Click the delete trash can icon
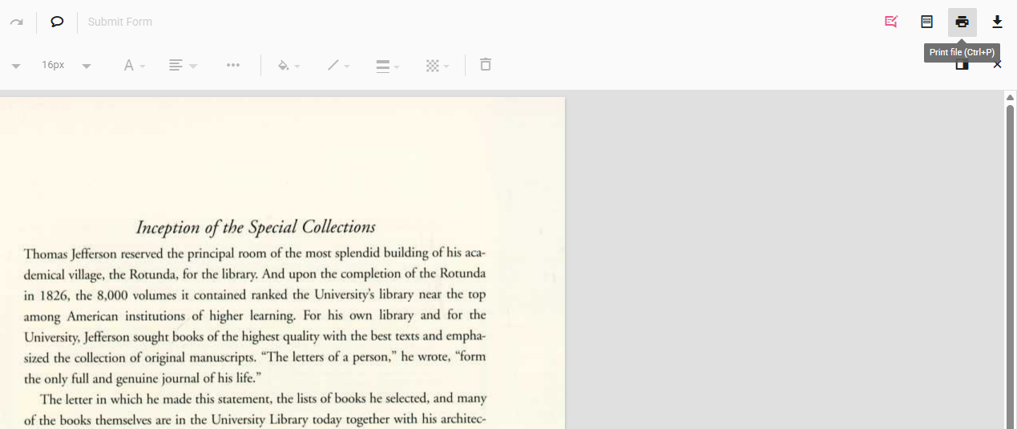The height and width of the screenshot is (429, 1017). point(485,64)
